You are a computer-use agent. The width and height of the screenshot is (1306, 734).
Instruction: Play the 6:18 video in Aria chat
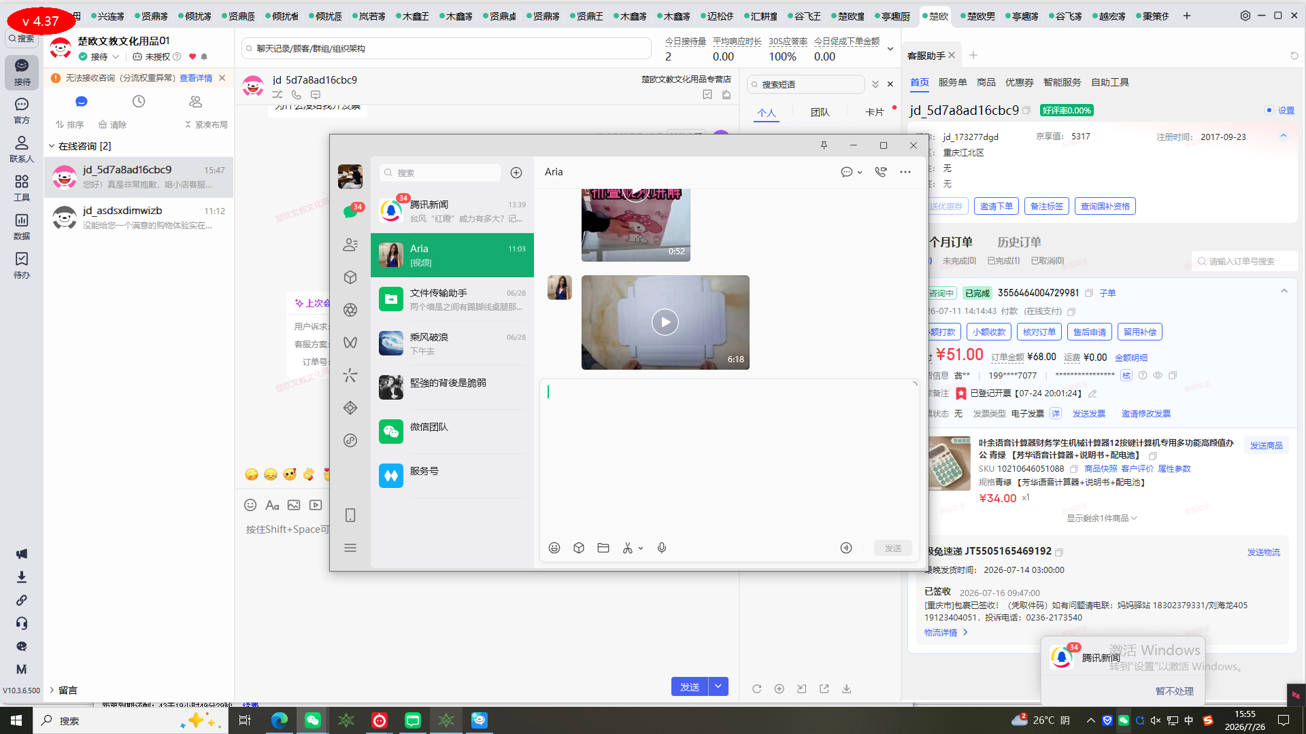[x=665, y=322]
